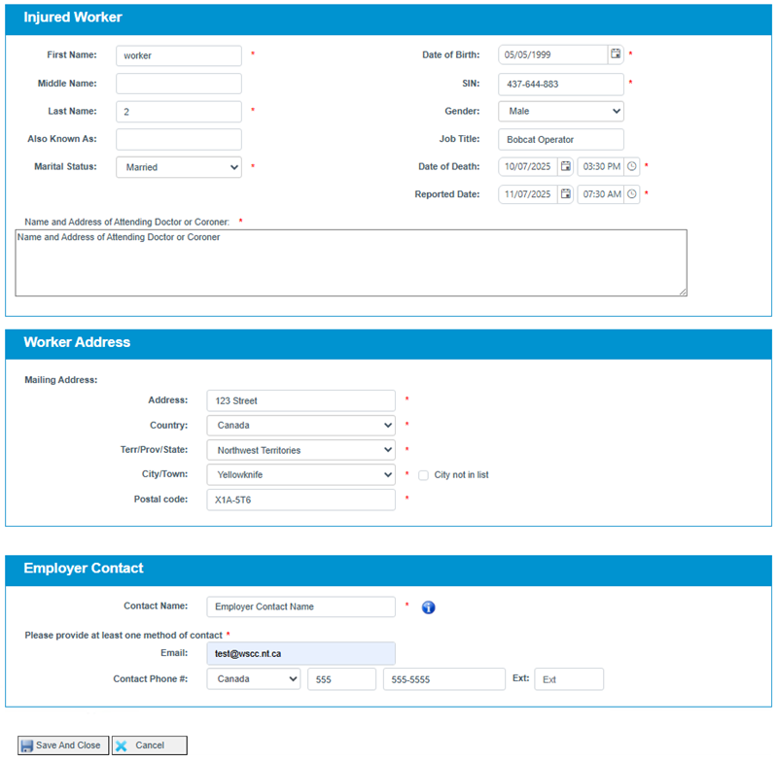778x761 pixels.
Task: Click the SIN input field
Action: coord(561,84)
